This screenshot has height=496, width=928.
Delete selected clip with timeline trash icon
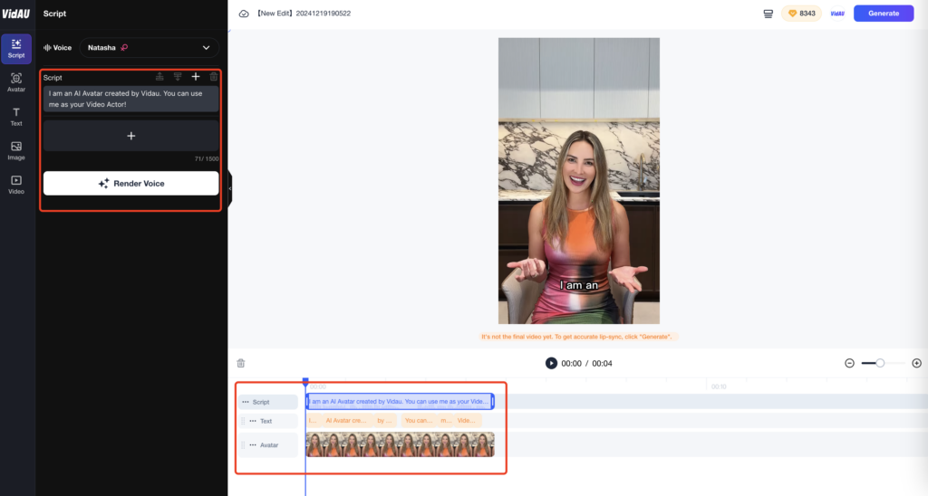pos(241,363)
